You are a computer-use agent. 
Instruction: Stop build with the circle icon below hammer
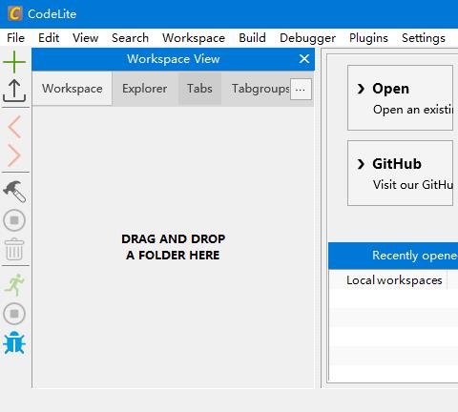(x=14, y=220)
